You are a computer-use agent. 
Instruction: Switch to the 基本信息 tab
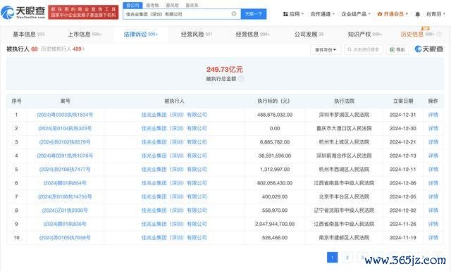pyautogui.click(x=28, y=34)
